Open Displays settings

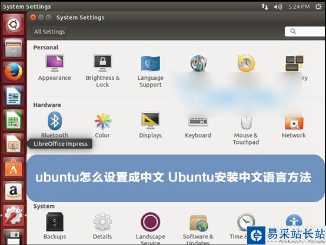pos(150,125)
